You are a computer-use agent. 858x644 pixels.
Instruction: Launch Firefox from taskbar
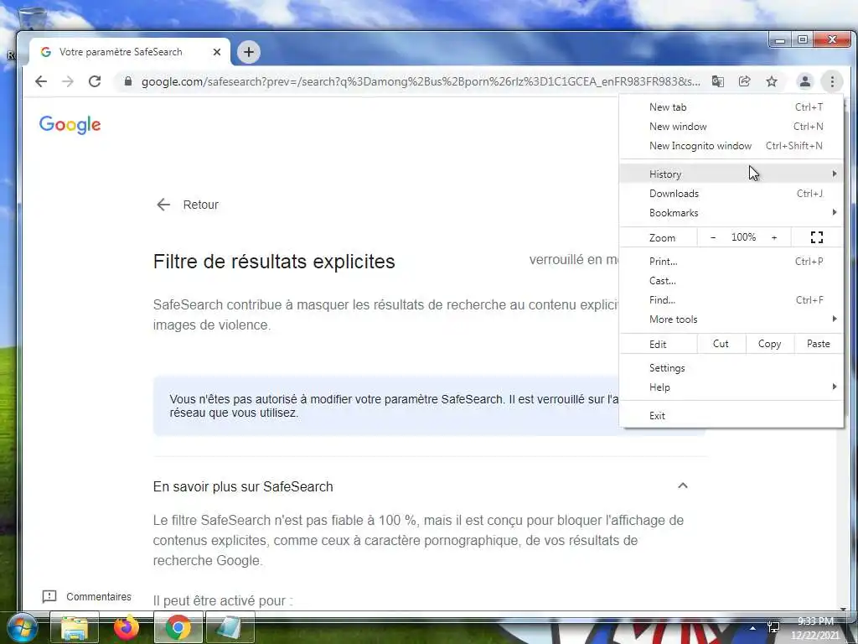[127, 627]
